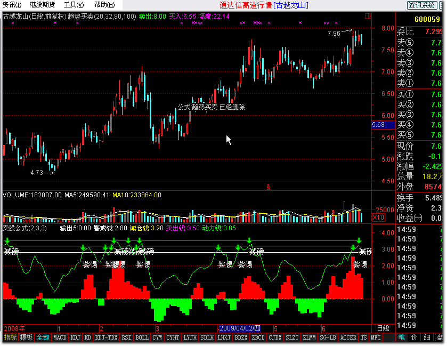This screenshot has width=447, height=346.
Task: Click the 幅度:22.14 indicator value
Action: coord(214,17)
